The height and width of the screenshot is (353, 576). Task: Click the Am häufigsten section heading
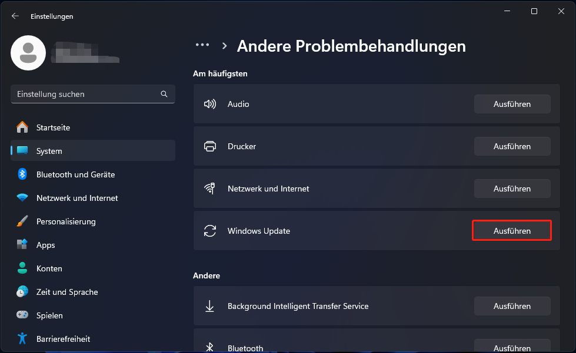(220, 73)
